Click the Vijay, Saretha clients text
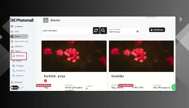The width and height of the screenshot is (189, 108). coord(117,88)
